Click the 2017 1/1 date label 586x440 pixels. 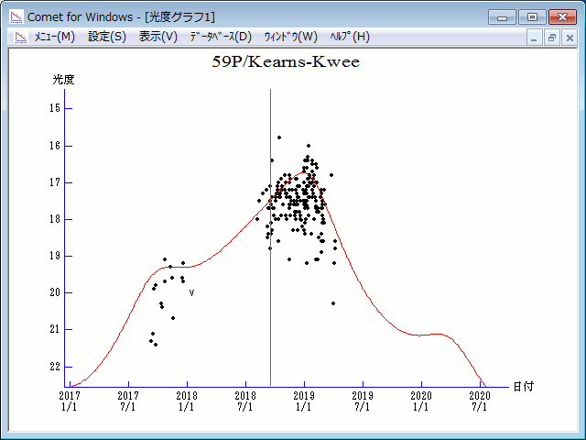[x=70, y=401]
